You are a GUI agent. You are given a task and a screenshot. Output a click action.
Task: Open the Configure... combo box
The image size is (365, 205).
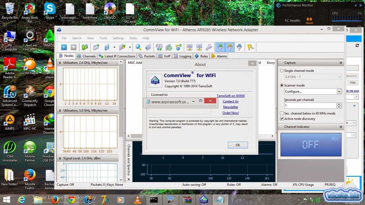pyautogui.click(x=313, y=91)
